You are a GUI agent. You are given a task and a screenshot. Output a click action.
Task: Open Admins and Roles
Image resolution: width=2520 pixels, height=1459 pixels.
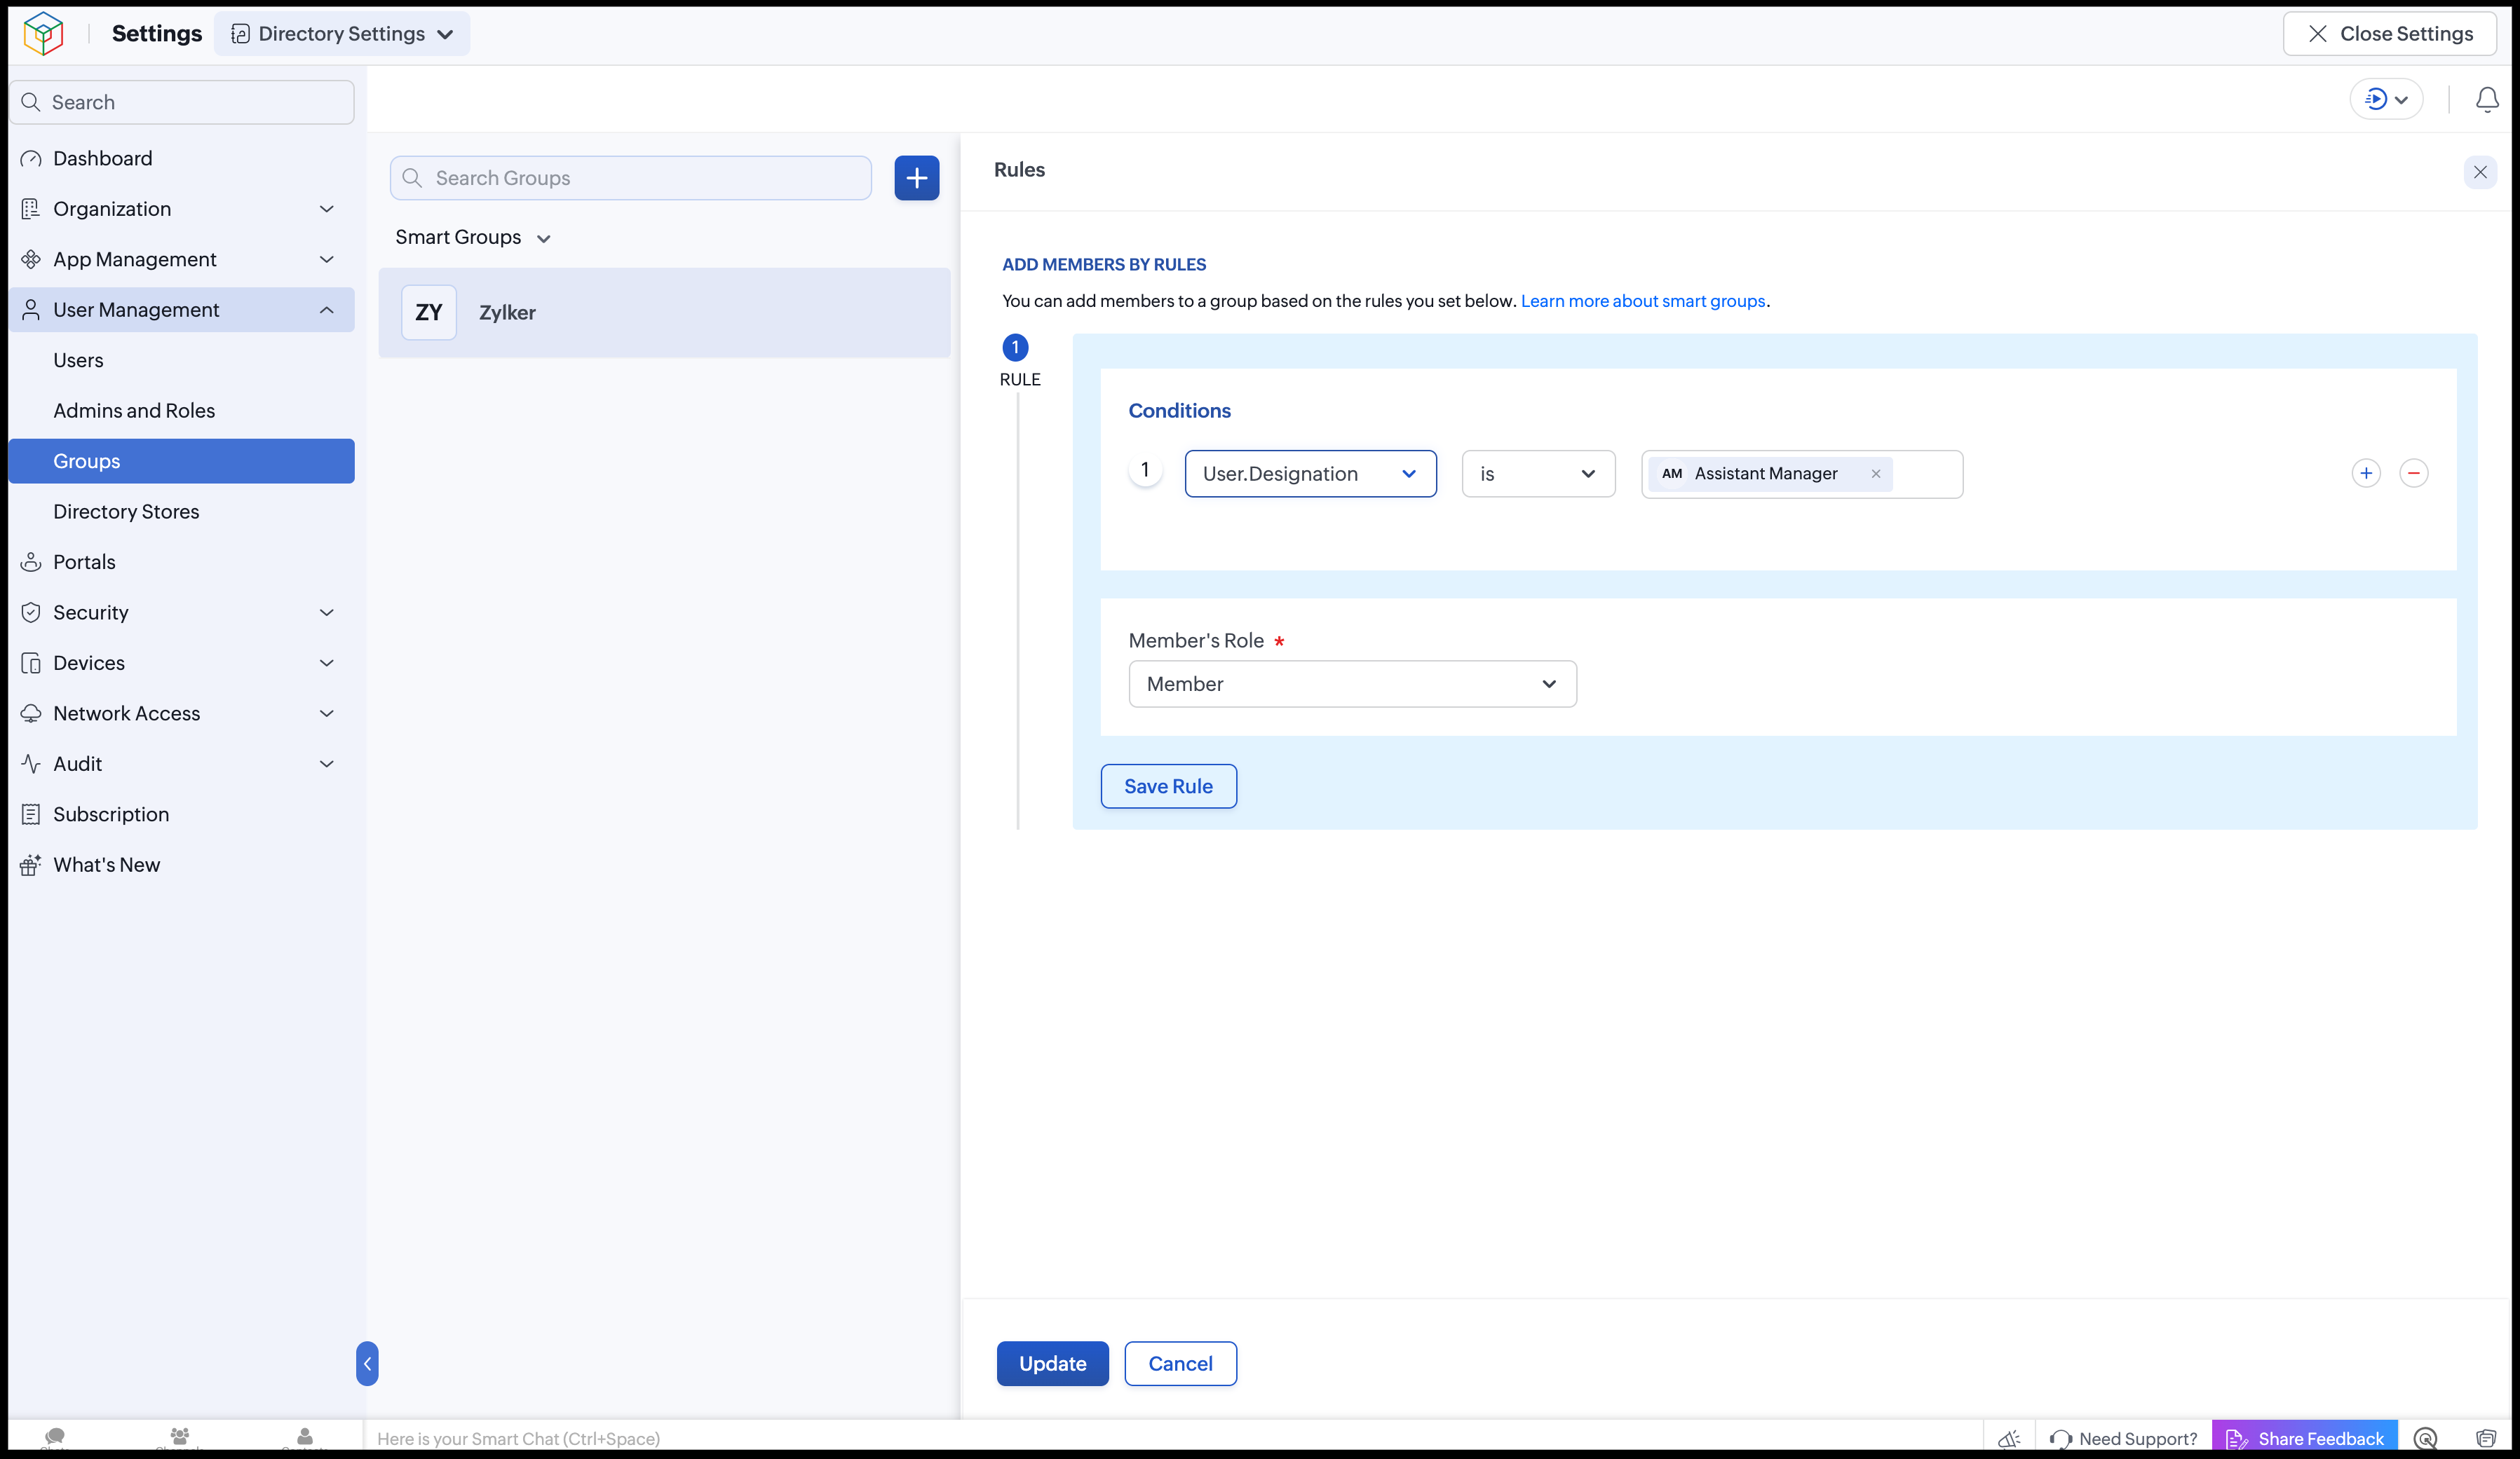(x=134, y=411)
